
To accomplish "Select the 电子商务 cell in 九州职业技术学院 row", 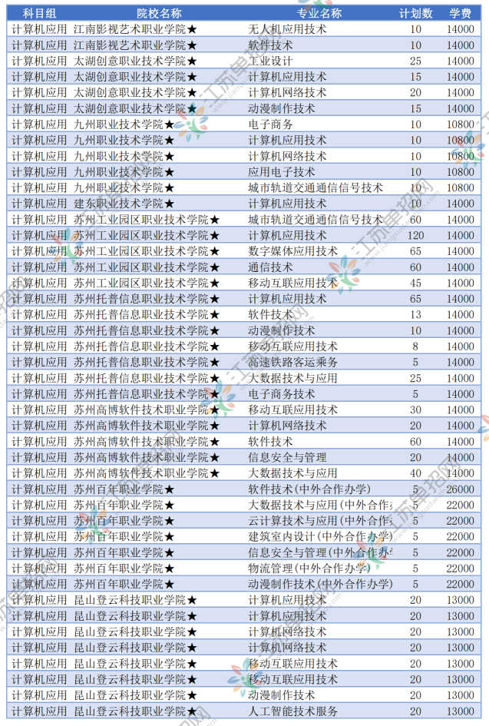I will coord(270,124).
